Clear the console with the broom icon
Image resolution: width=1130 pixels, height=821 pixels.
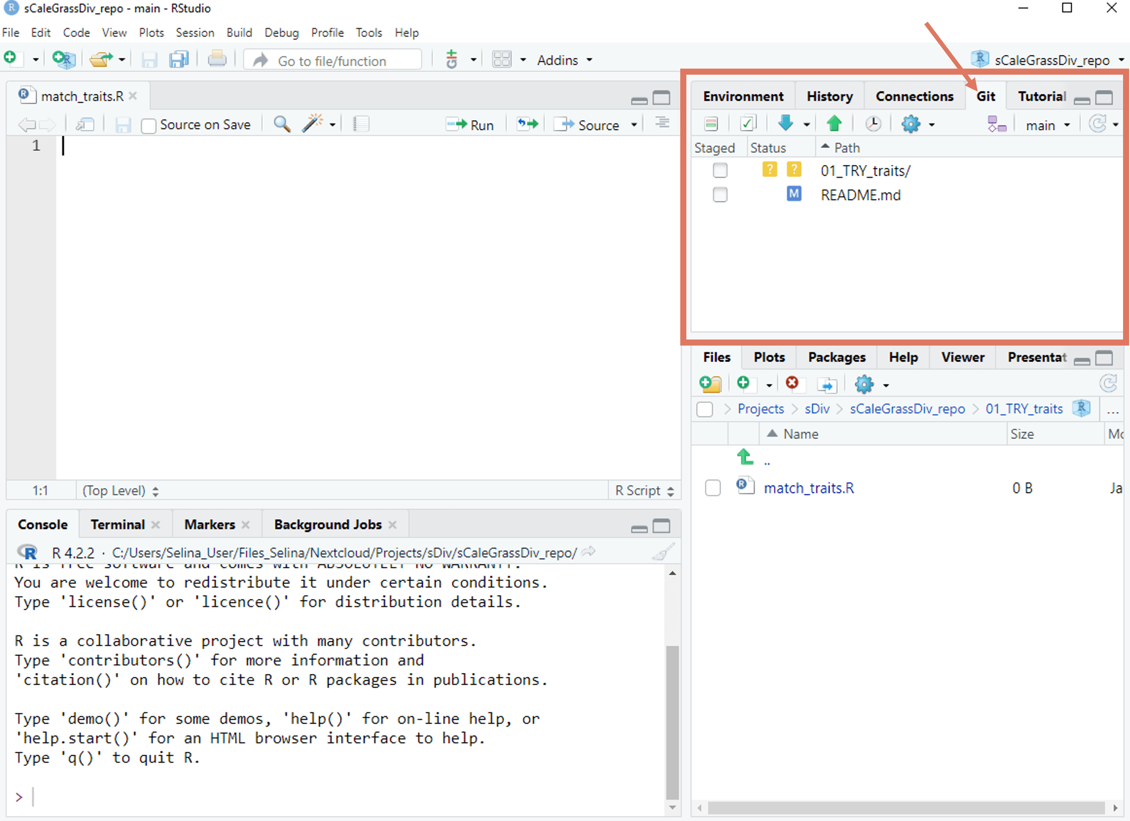tap(662, 551)
